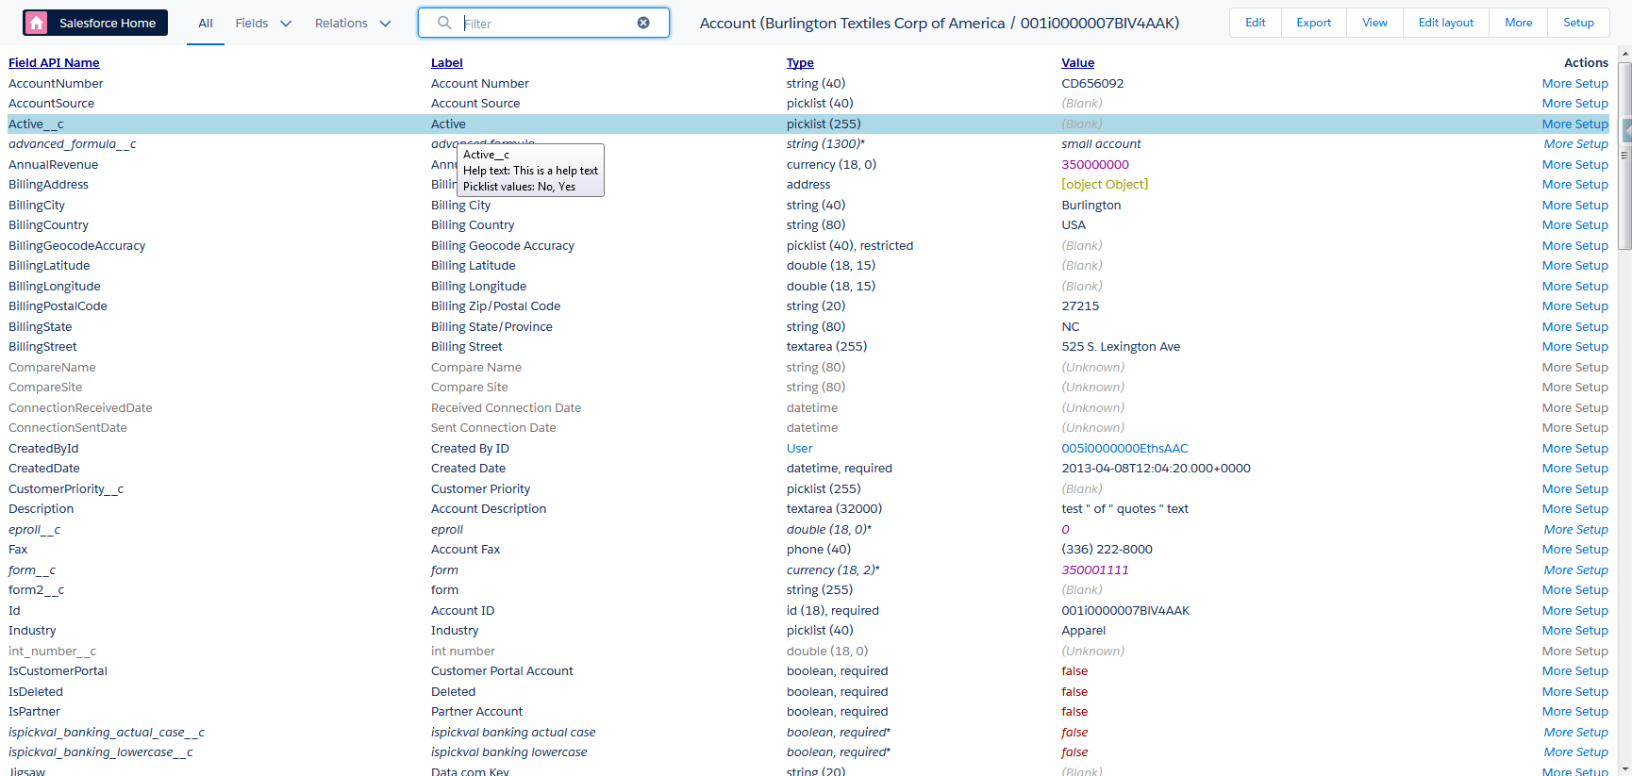Screen dimensions: 1632x776
Task: Click the Edit layout button
Action: (x=1446, y=23)
